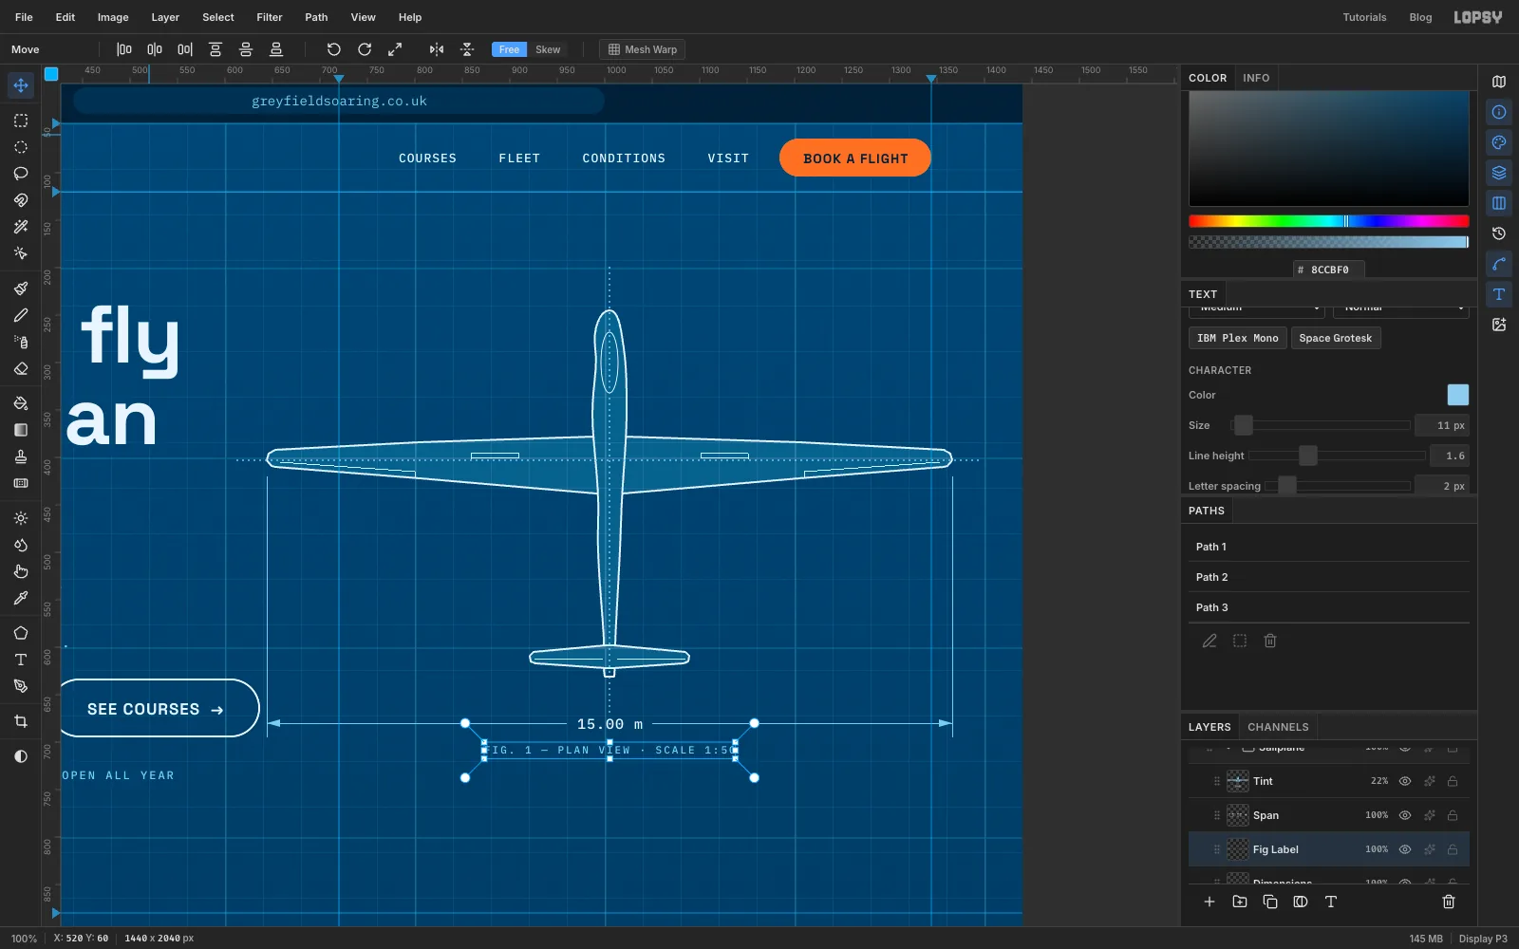1519x949 pixels.
Task: Click the flip horizontal icon
Action: coord(437,49)
